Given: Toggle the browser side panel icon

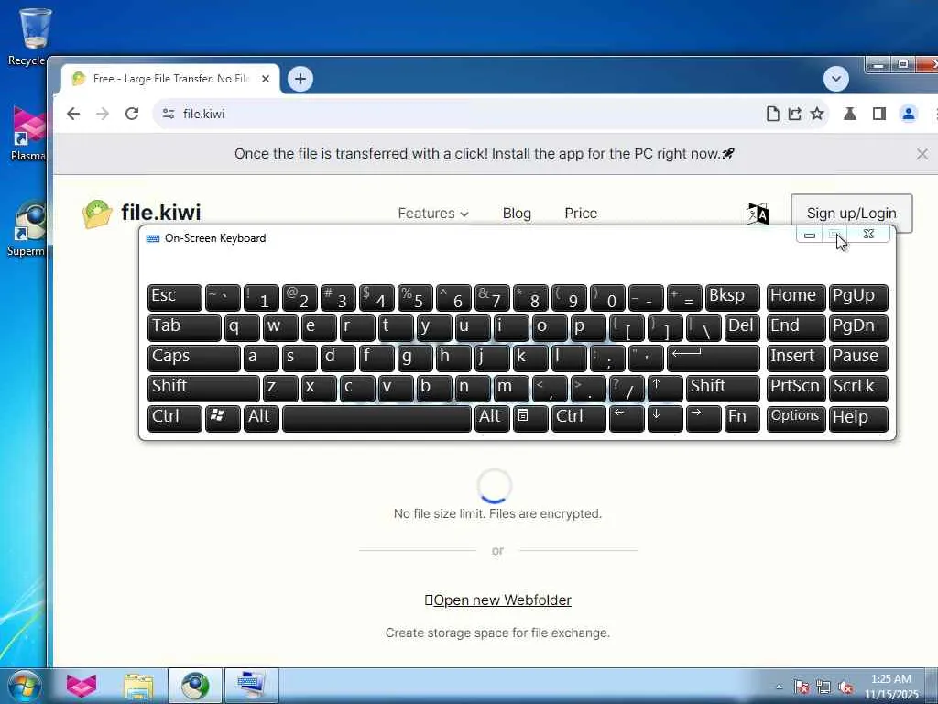Looking at the screenshot, I should (878, 114).
